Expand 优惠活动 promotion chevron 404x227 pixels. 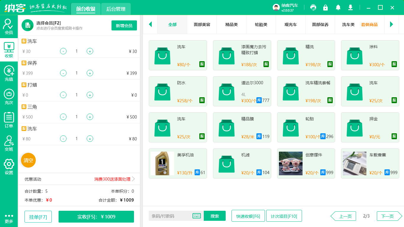[133, 179]
